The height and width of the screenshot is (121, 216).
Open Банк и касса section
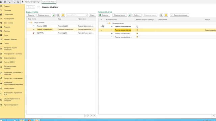pos(8,23)
